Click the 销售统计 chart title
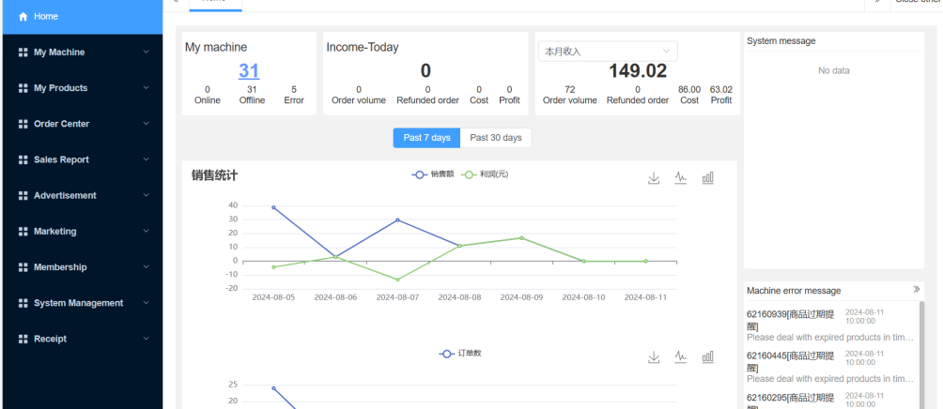The width and height of the screenshot is (943, 409). click(215, 175)
